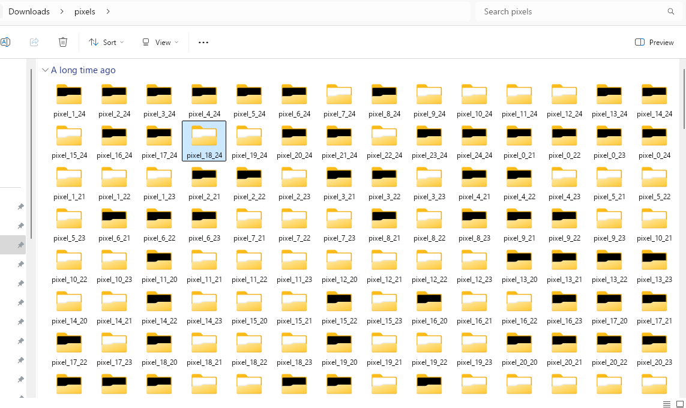Viewport: 686px width, 408px height.
Task: Select the pixel_2_21 folder icon
Action: tap(204, 177)
